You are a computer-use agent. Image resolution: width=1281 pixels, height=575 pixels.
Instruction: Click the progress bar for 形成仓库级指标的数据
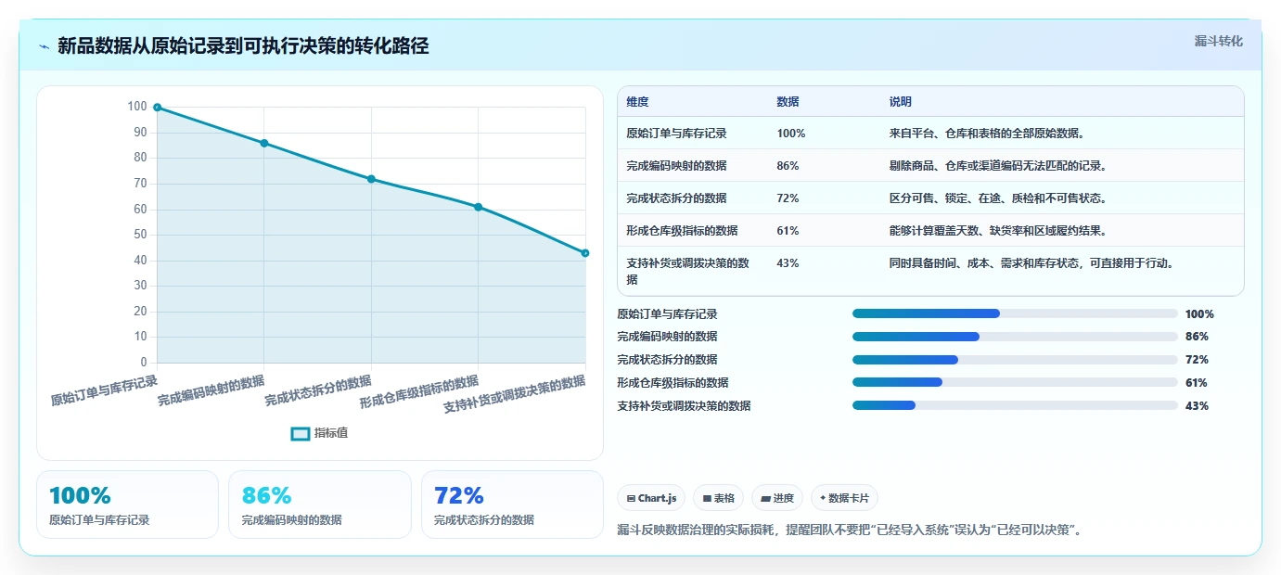[x=1015, y=382]
